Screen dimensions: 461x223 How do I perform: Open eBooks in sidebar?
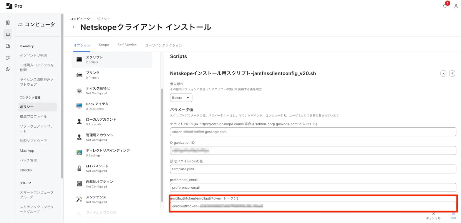(x=26, y=170)
